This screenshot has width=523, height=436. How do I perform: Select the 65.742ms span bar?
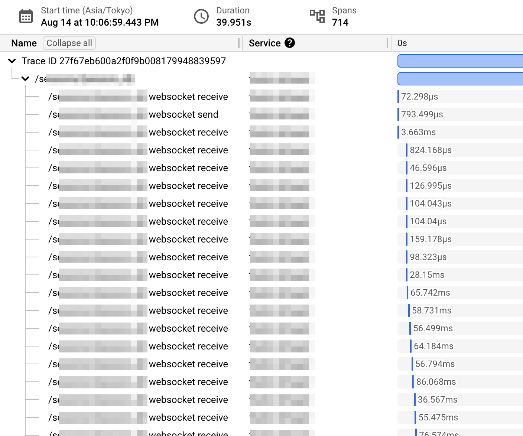(x=407, y=292)
